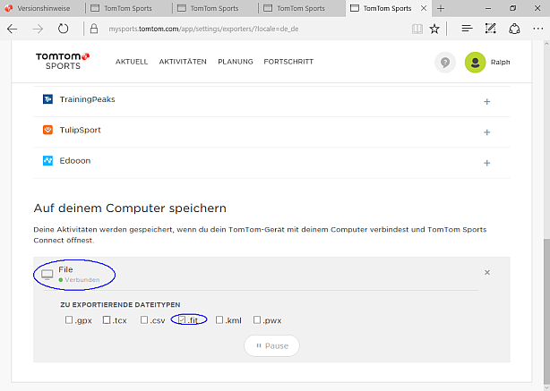
Task: Click the share icon in toolbar
Action: click(514, 29)
